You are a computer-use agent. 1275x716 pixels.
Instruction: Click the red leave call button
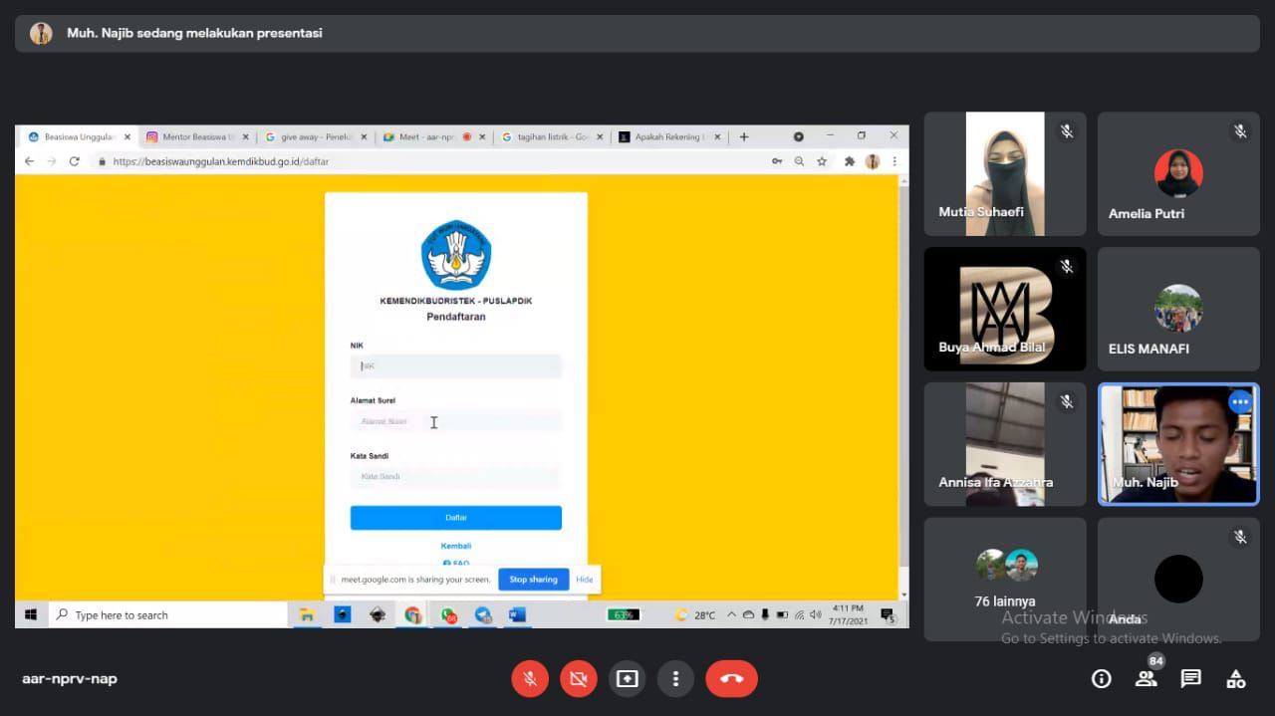tap(731, 679)
